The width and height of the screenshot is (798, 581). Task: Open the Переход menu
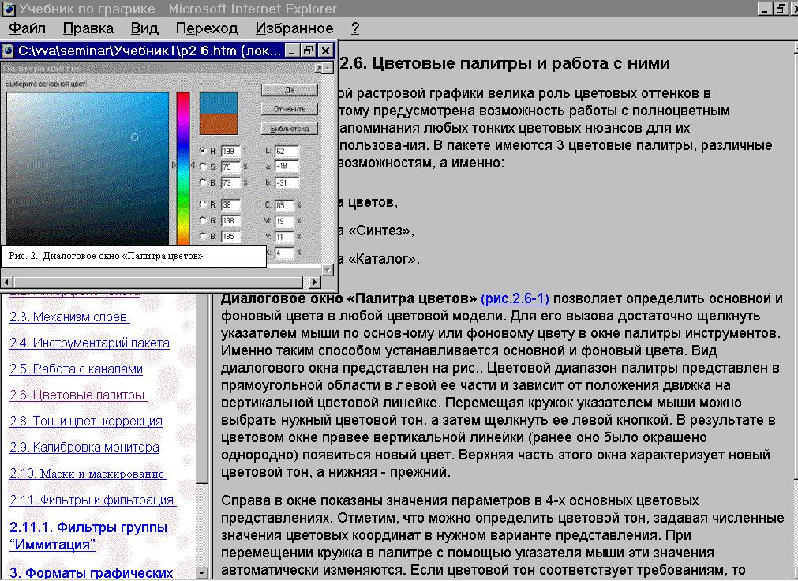[x=207, y=28]
